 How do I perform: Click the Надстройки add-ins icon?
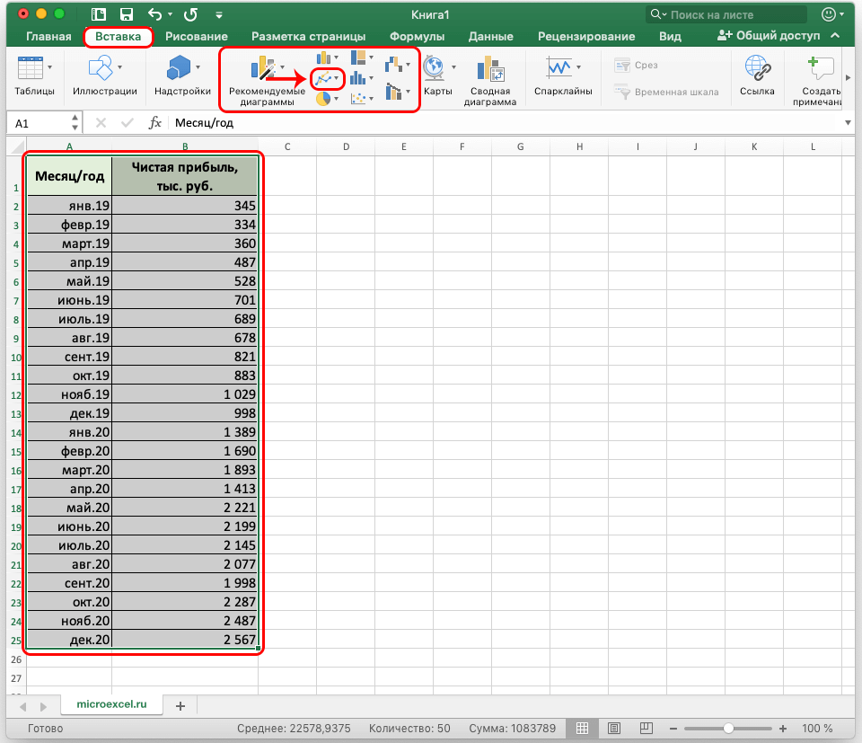pyautogui.click(x=179, y=67)
